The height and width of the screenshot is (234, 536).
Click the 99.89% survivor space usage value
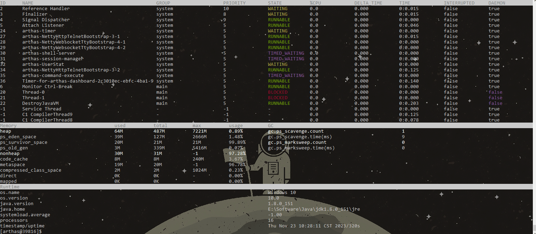[237, 142]
